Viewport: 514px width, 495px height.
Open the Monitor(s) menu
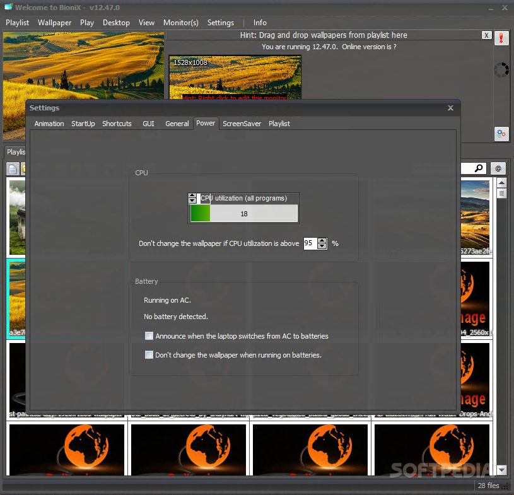[x=180, y=23]
